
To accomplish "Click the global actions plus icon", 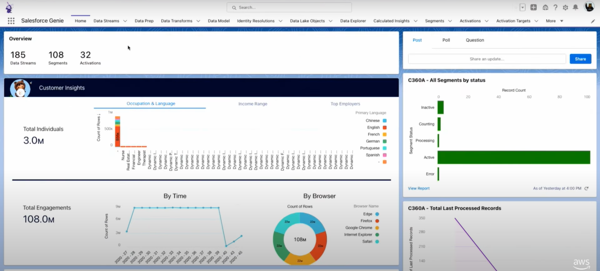I will [x=533, y=7].
